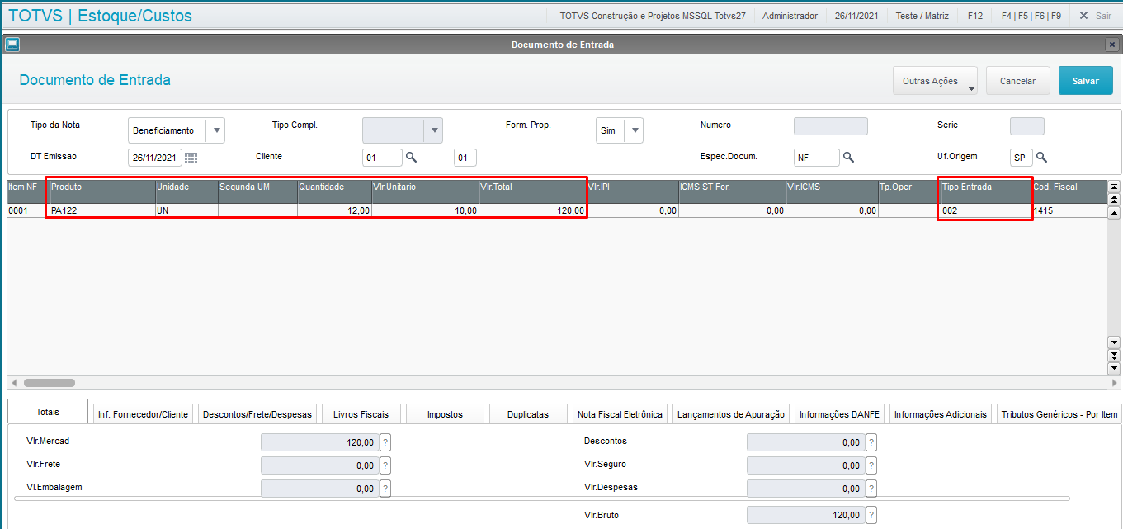Viewport: 1123px width, 529px height.
Task: Select the Vlr.Unitario cell 10,00
Action: pos(425,211)
